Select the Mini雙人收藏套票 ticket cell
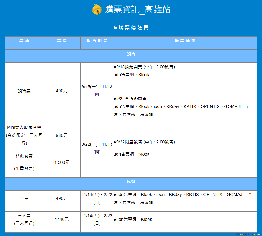262x236 pixels. click(24, 135)
